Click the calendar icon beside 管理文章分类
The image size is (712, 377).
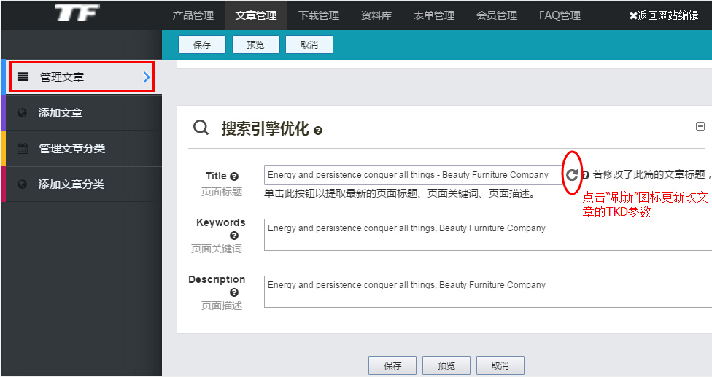23,149
